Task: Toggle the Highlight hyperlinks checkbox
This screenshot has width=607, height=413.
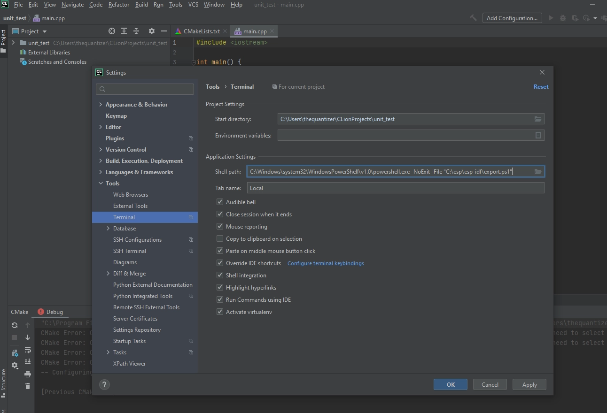Action: point(220,287)
